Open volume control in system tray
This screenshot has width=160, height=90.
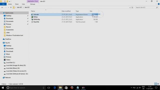pos(140,88)
